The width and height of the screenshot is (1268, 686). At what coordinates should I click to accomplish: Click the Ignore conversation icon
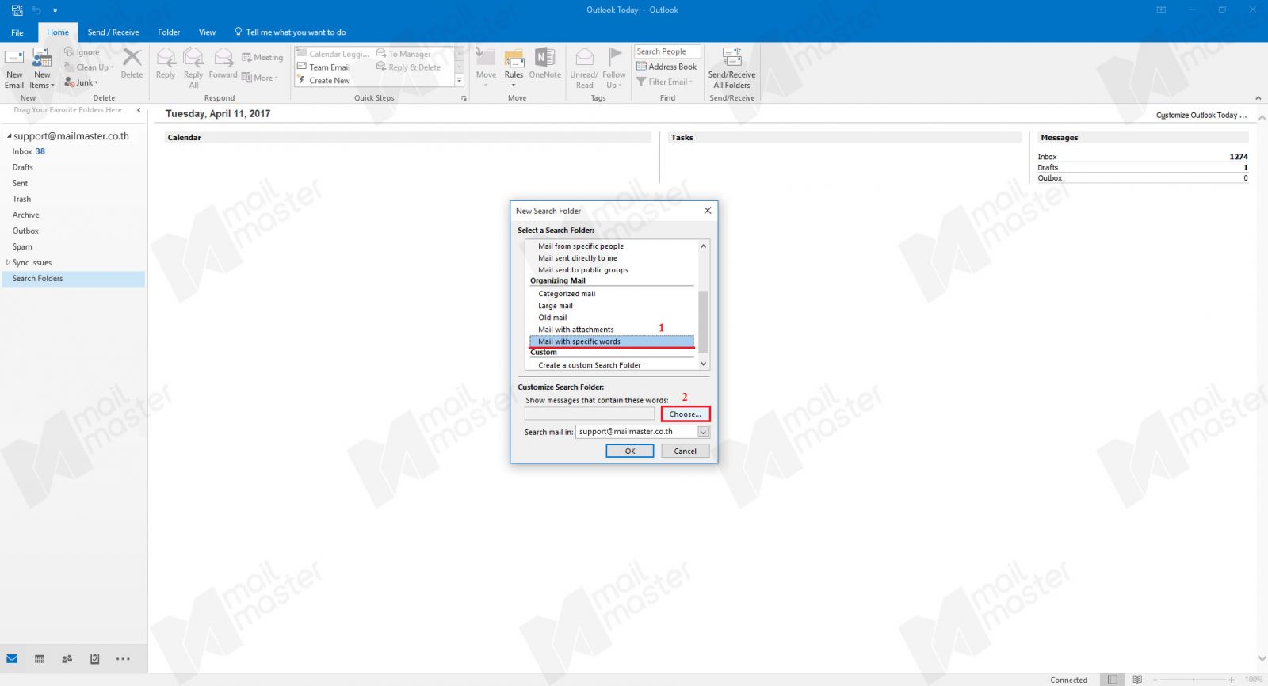[69, 52]
